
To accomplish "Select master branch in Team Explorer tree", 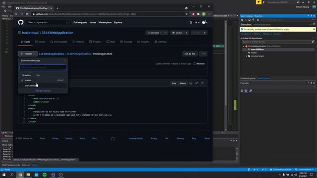I will pos(254,53).
